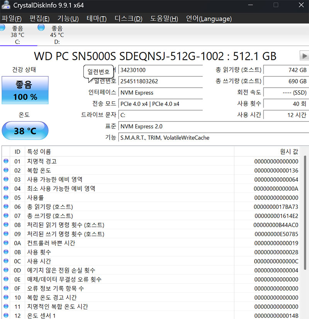Click the status orb for row 05 사용률
This screenshot has width=309, height=319.
pos(6,197)
